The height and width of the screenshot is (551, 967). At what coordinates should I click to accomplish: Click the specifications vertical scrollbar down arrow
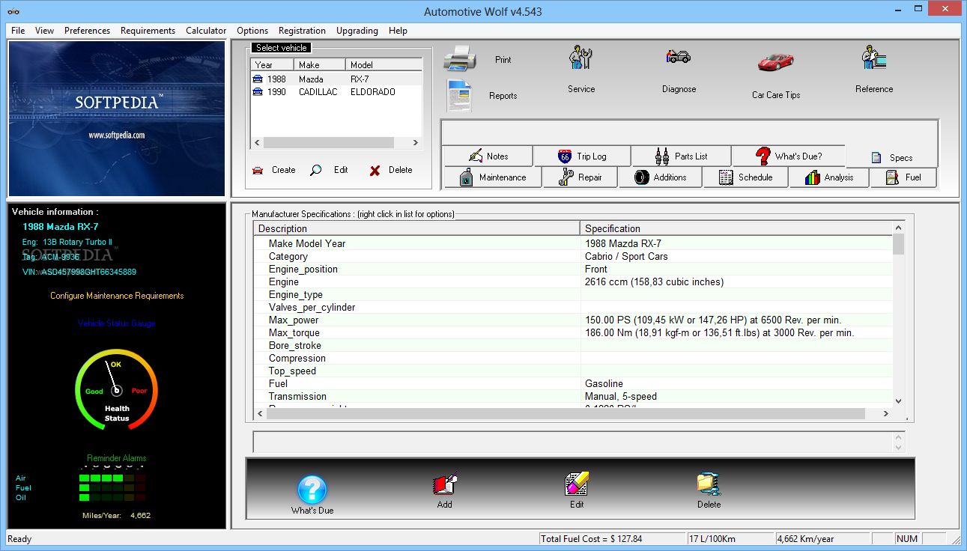(899, 401)
